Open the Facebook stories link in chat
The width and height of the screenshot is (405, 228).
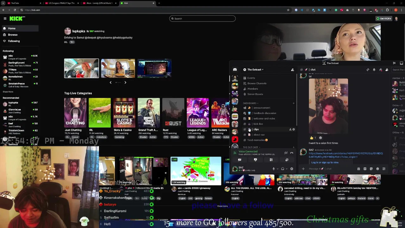click(x=346, y=155)
